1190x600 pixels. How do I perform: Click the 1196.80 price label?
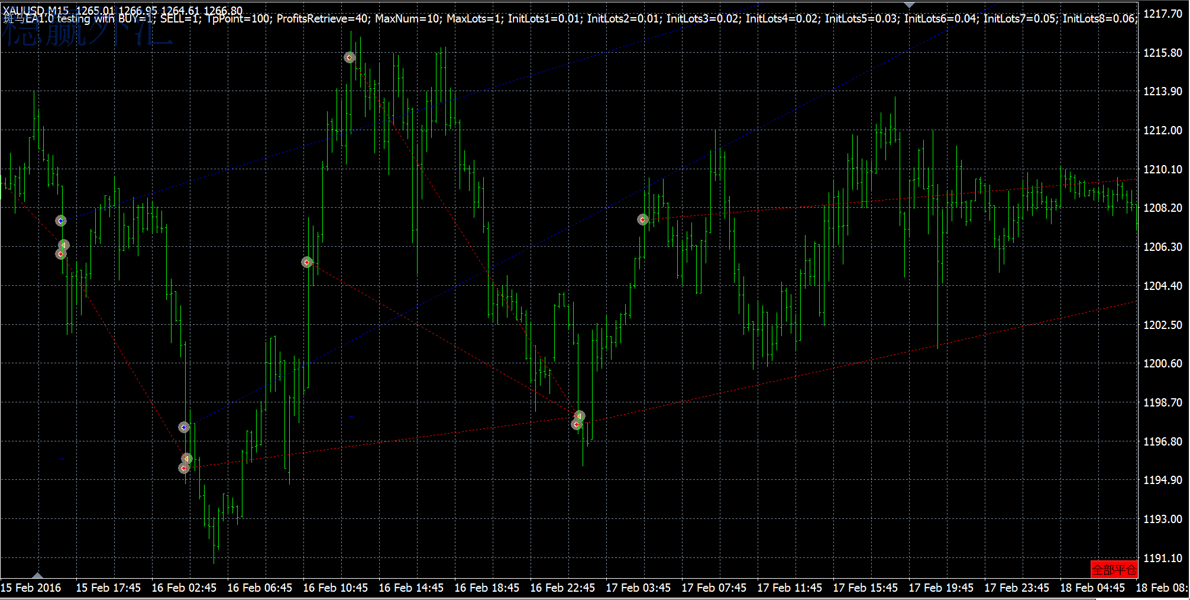pos(1163,441)
